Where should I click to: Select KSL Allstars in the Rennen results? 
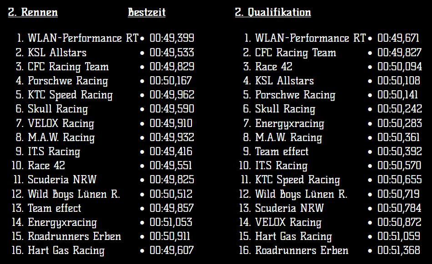coord(57,53)
